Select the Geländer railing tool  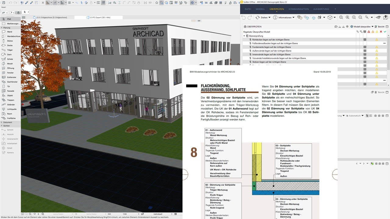pyautogui.click(x=10, y=105)
